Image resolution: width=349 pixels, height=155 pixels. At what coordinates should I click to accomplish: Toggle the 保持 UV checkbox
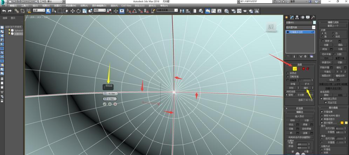[323, 41]
